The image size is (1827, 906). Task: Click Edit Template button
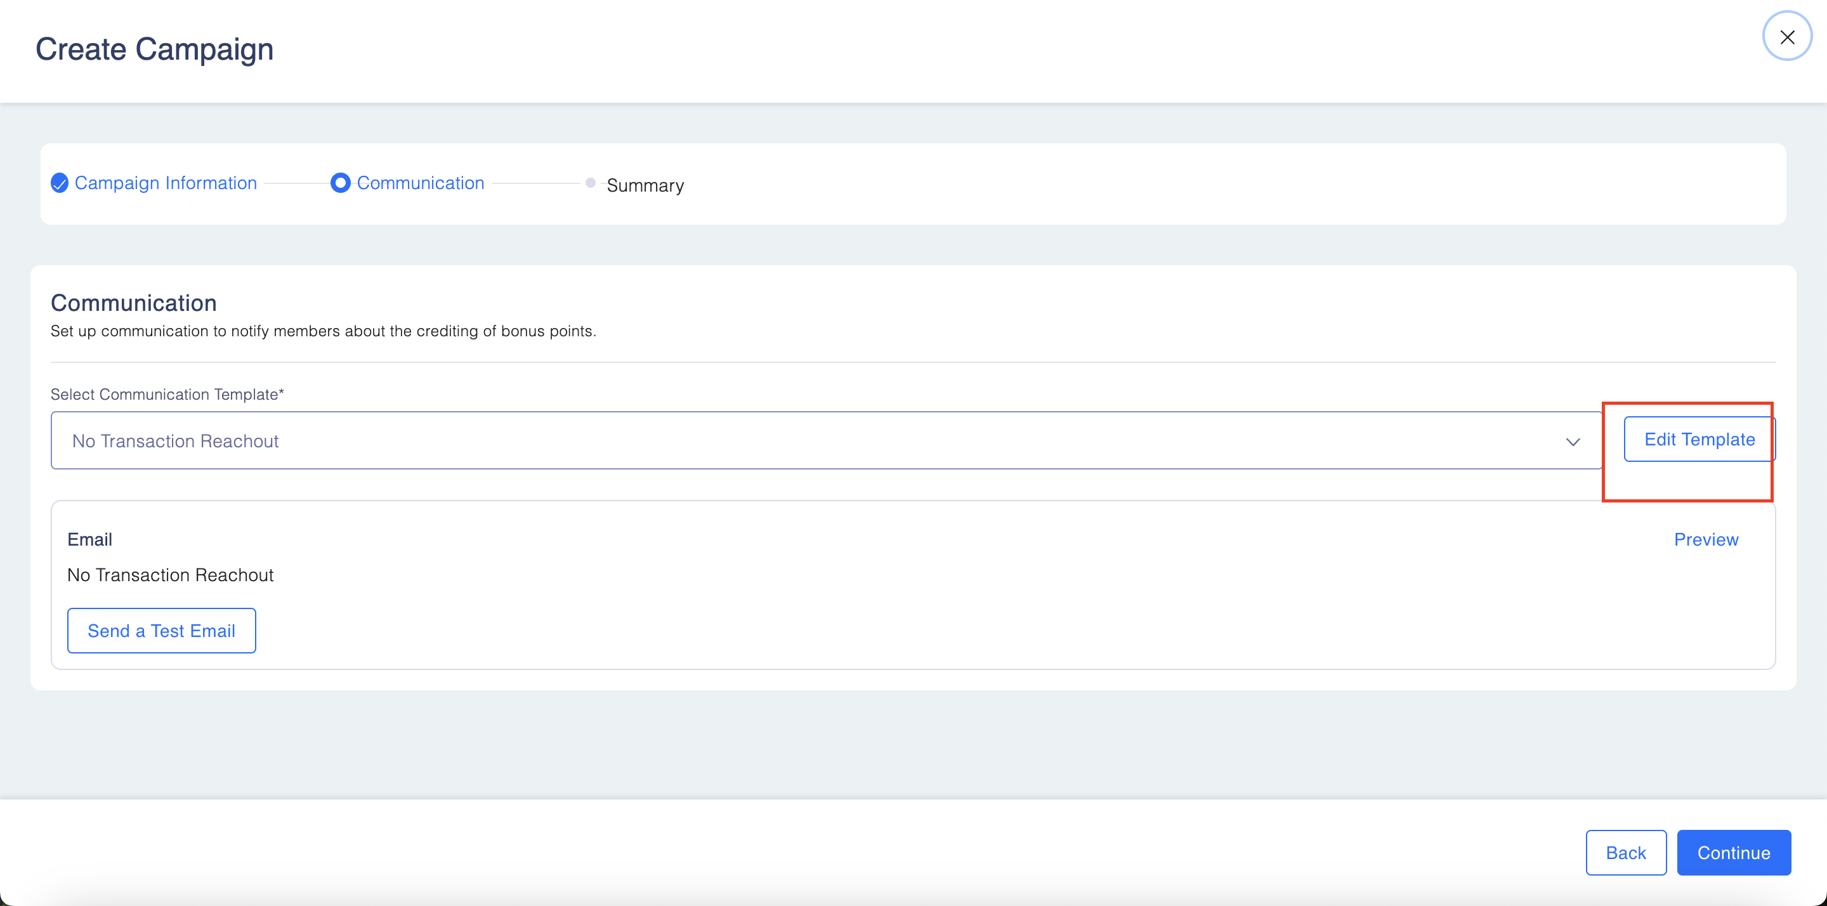(1699, 439)
